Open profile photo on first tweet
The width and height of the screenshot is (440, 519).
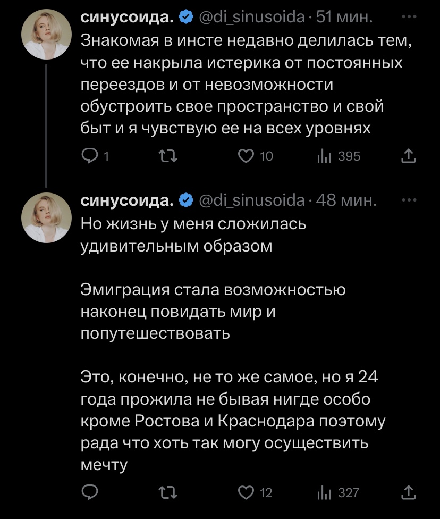[46, 35]
